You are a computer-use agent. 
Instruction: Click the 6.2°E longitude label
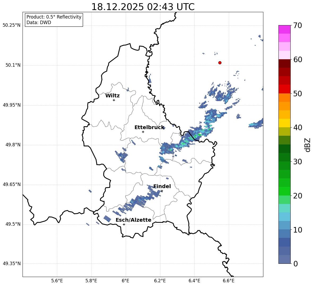click(x=160, y=281)
